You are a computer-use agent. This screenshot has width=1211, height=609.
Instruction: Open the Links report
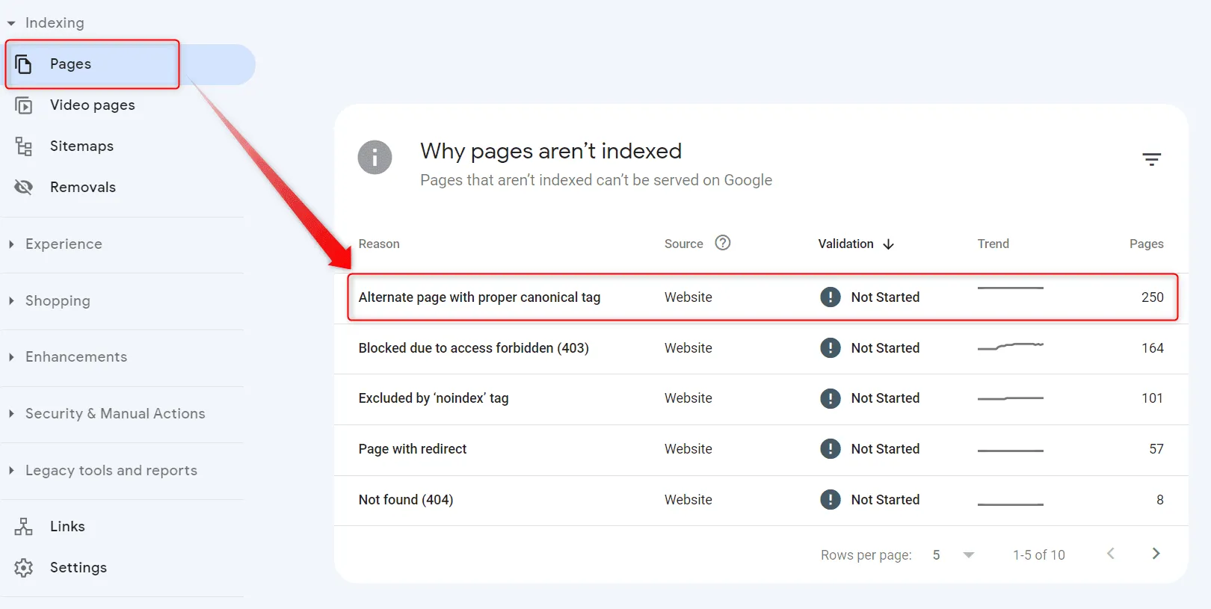tap(67, 527)
